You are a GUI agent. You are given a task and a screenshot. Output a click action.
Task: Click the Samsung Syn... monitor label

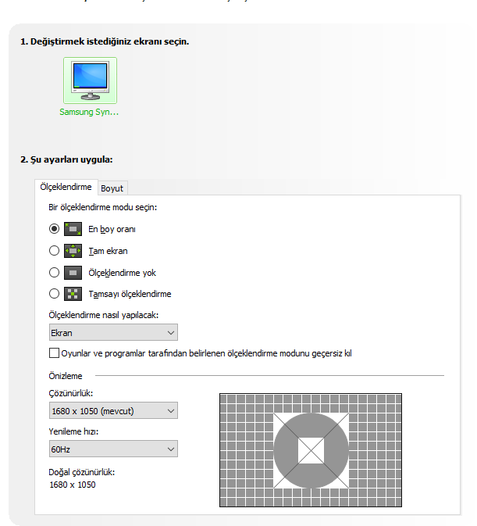coord(89,112)
